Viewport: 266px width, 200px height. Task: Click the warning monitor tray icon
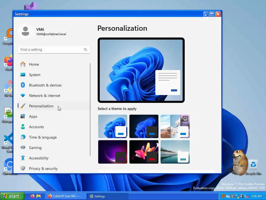click(237, 196)
